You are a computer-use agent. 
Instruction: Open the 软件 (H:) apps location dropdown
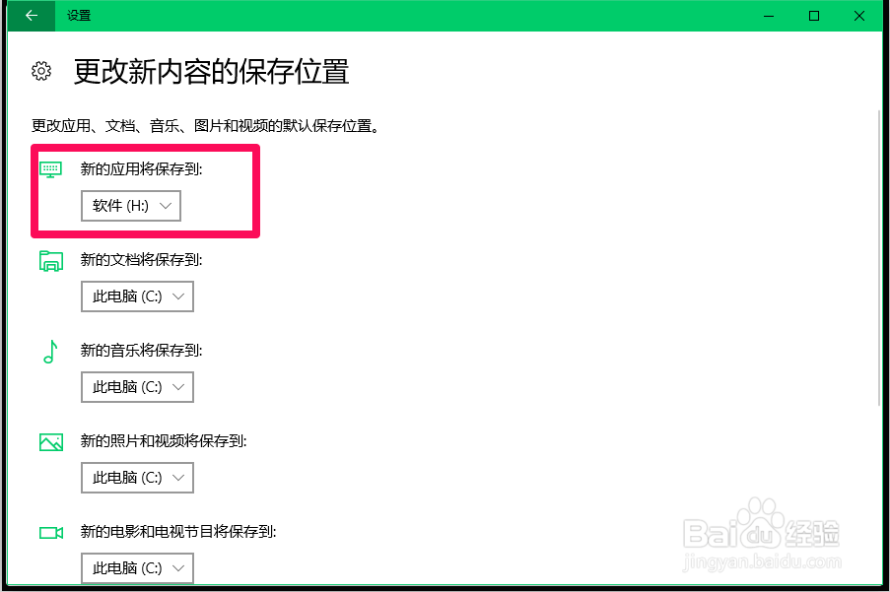click(x=131, y=205)
